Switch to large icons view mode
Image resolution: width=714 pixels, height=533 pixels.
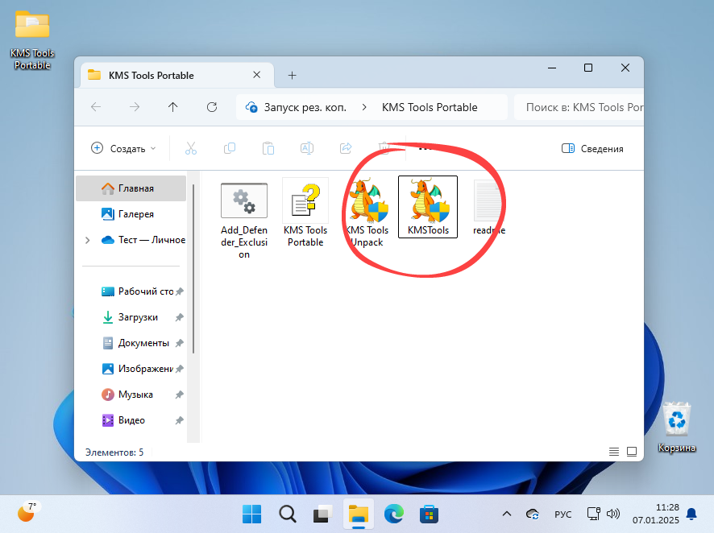632,452
